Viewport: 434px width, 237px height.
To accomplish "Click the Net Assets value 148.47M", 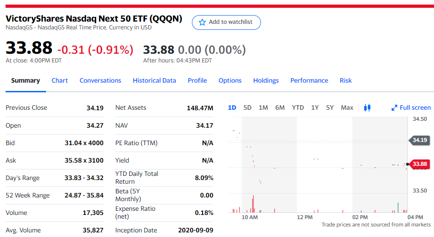I will tap(200, 108).
